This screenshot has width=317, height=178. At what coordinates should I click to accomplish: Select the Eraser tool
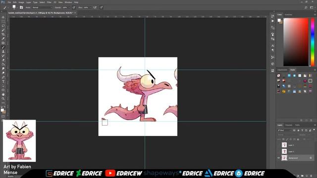[3, 60]
